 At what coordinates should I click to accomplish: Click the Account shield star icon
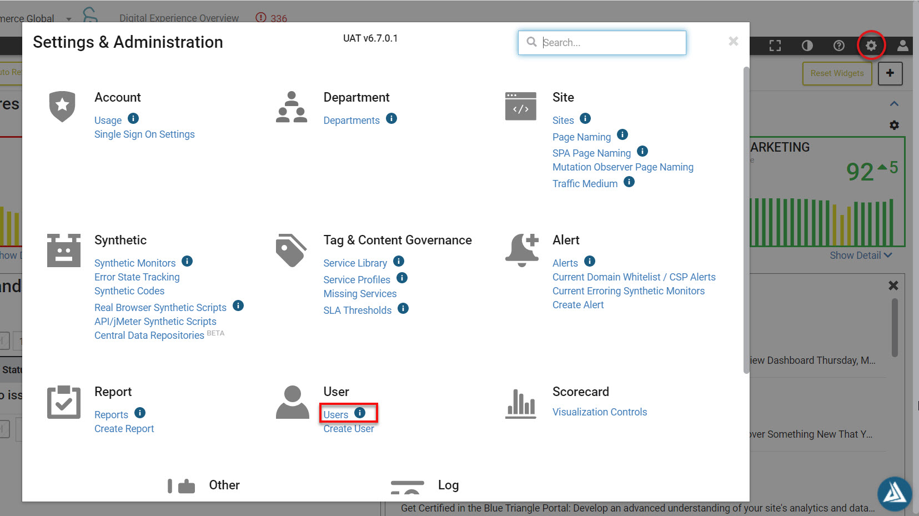click(x=62, y=106)
